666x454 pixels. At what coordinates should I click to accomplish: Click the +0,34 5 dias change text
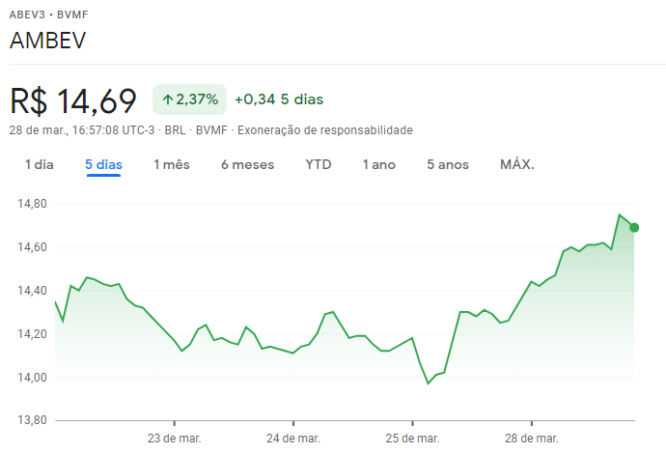tap(279, 99)
